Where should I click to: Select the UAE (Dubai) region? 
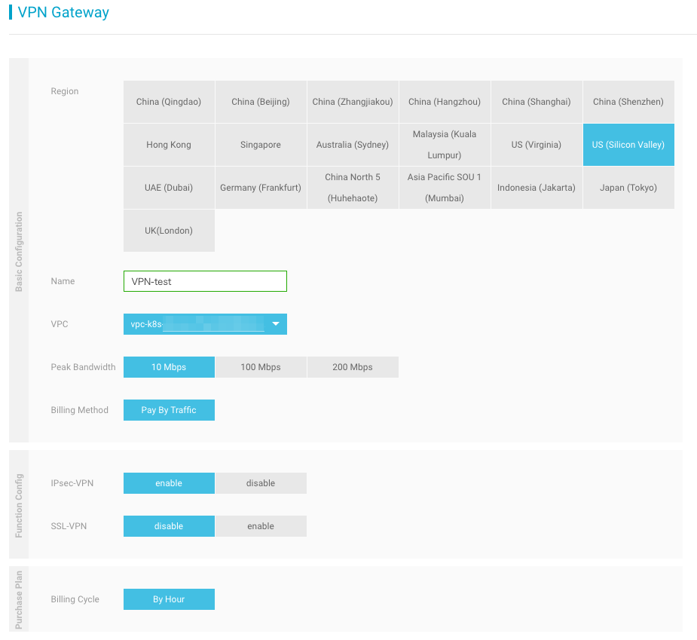(x=169, y=188)
